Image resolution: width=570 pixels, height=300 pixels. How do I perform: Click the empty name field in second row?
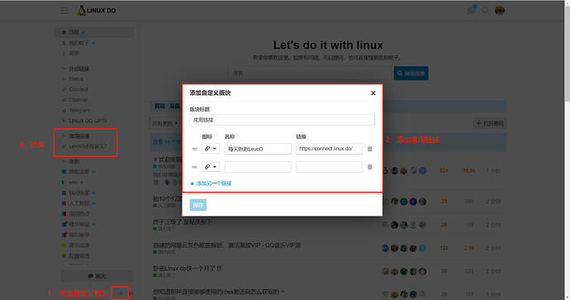[x=258, y=167]
